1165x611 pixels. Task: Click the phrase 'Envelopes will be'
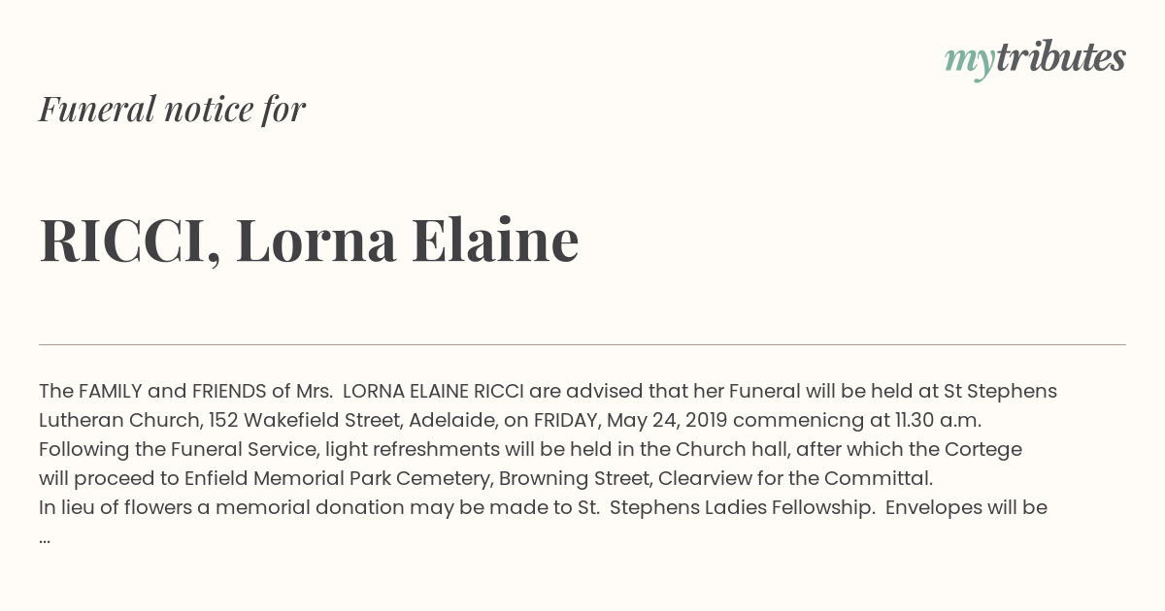tap(966, 507)
